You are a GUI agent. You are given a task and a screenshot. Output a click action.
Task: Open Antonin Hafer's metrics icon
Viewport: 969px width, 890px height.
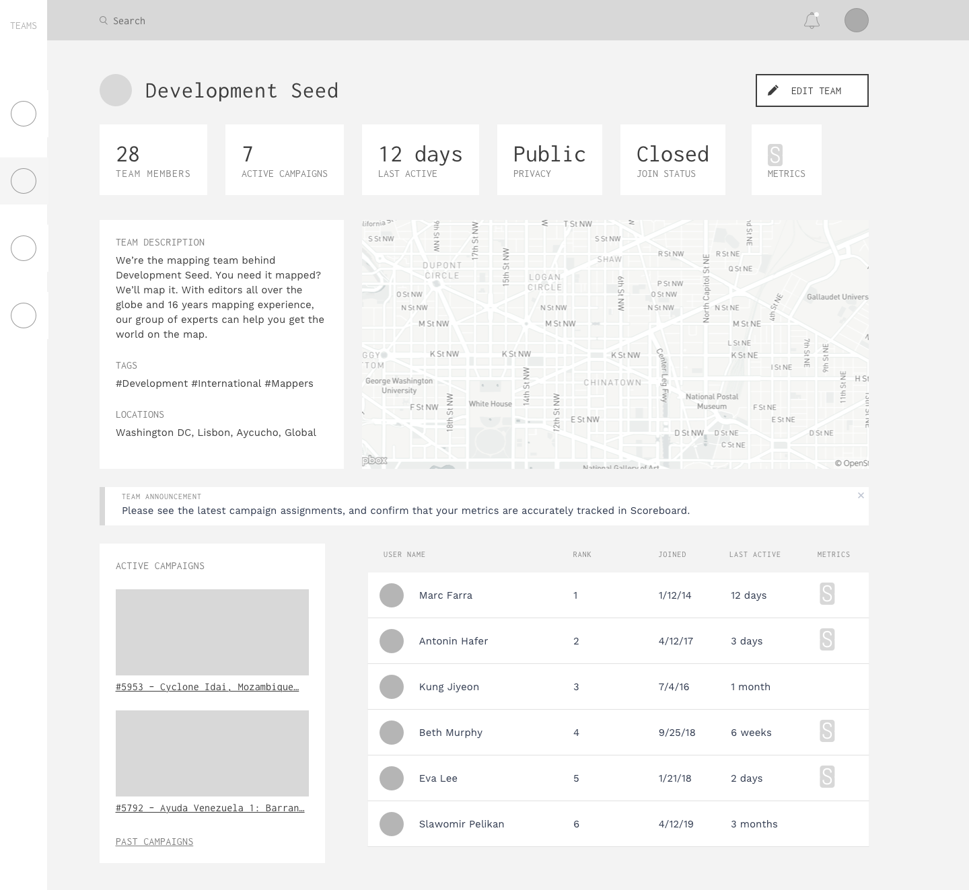[x=827, y=640]
